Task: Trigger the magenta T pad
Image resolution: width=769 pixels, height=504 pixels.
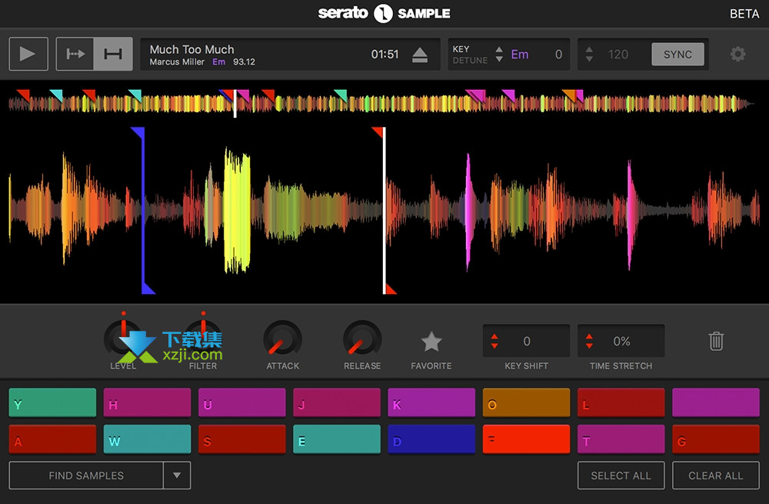Action: coord(621,439)
